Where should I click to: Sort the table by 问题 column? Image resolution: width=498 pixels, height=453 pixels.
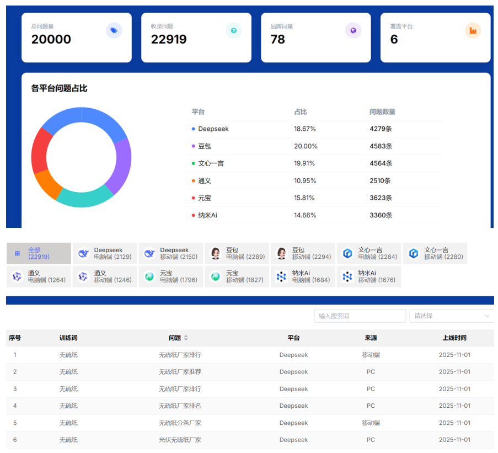(185, 338)
